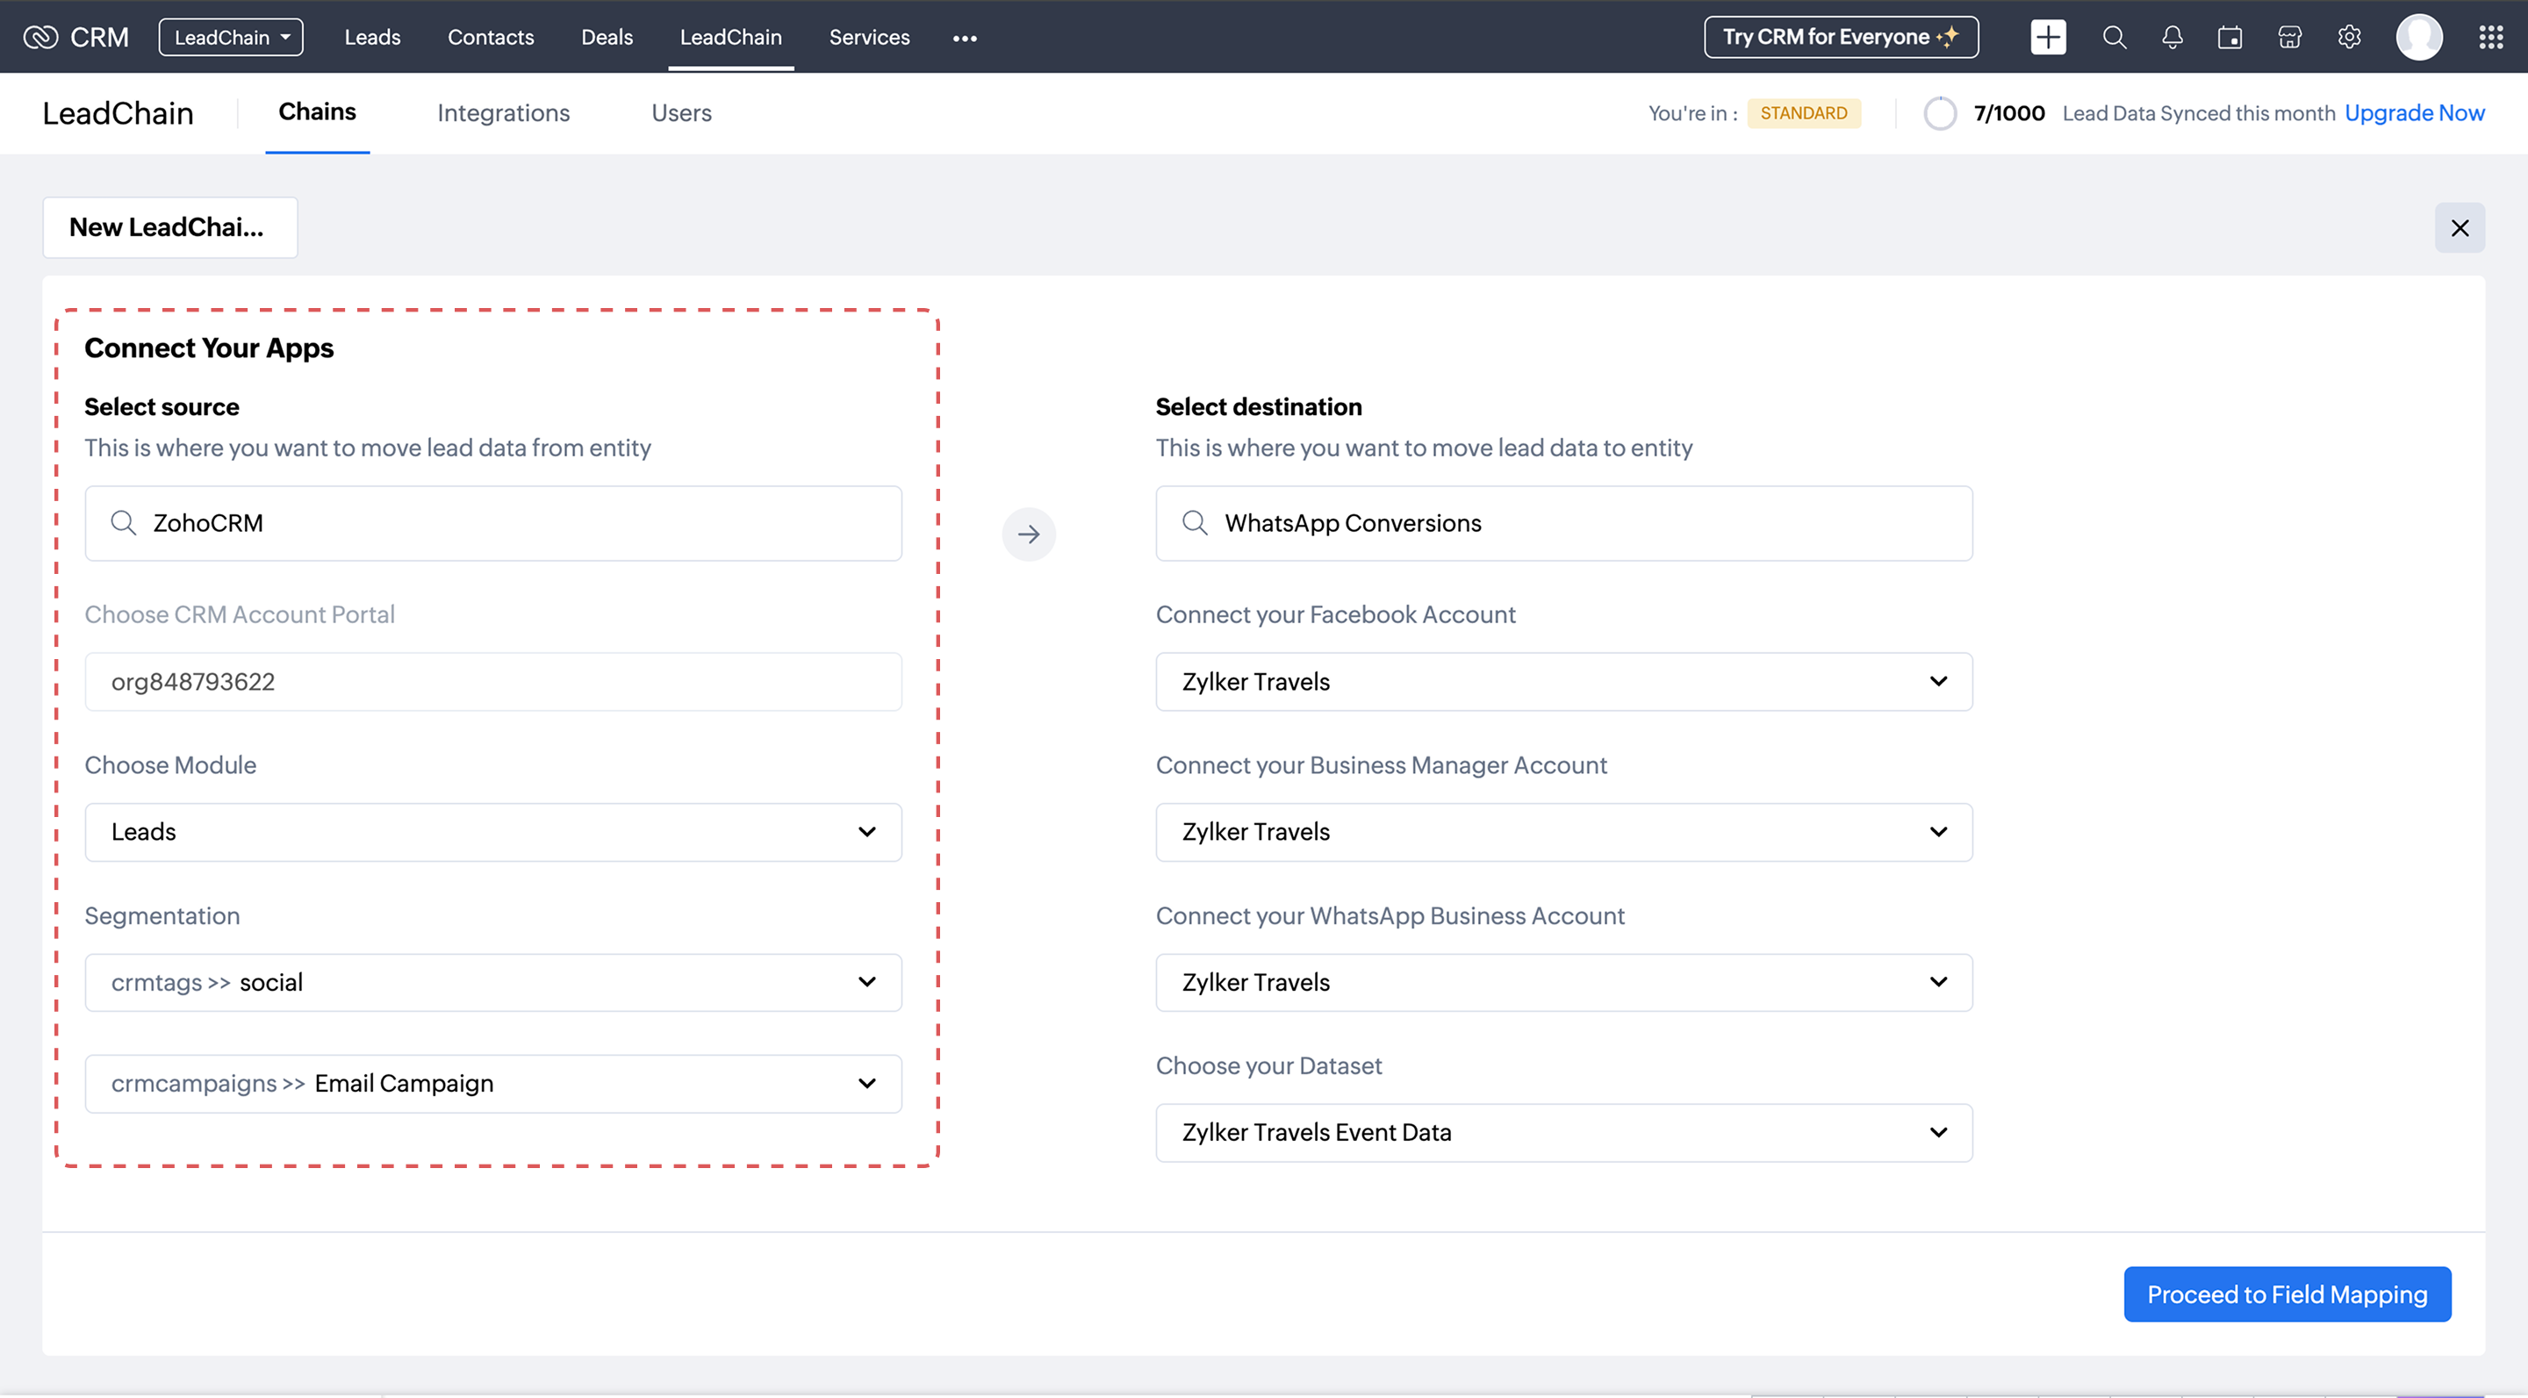Image resolution: width=2528 pixels, height=1398 pixels.
Task: Click the lead sync progress circle
Action: pyautogui.click(x=1939, y=113)
